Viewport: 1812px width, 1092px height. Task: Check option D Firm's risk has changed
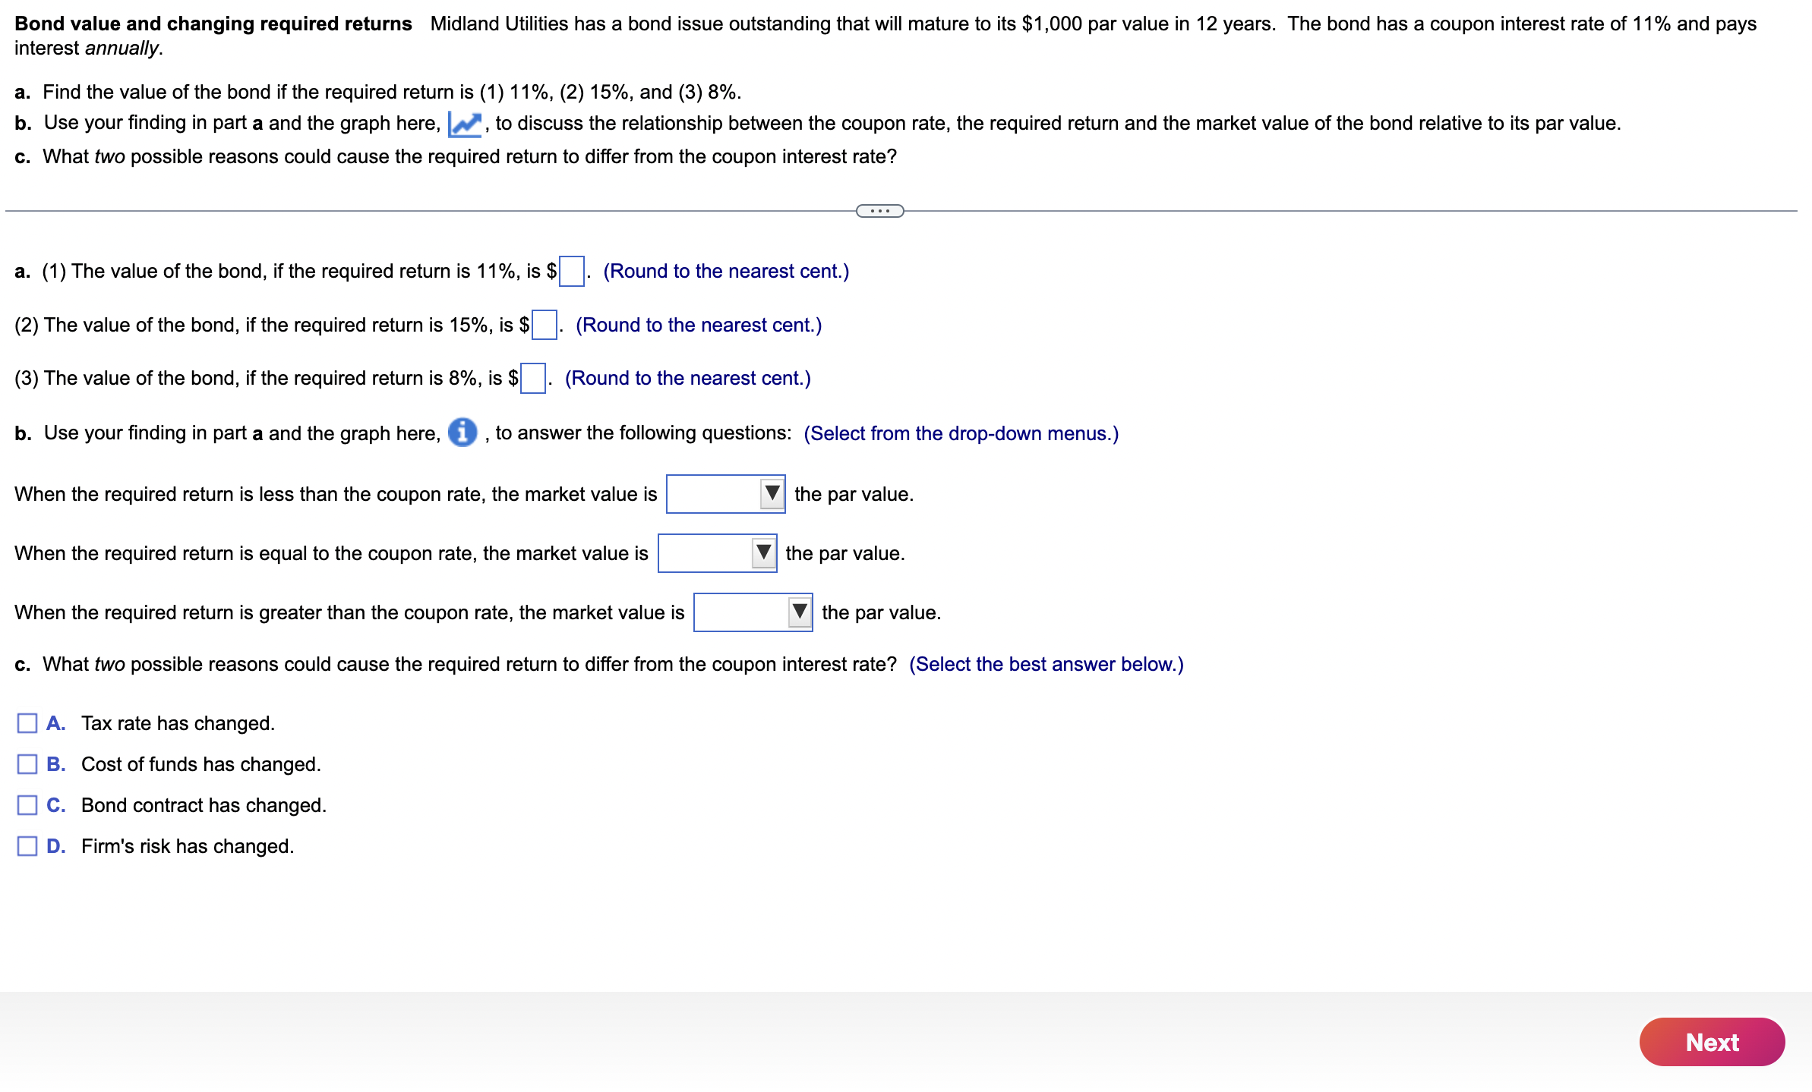click(x=27, y=846)
